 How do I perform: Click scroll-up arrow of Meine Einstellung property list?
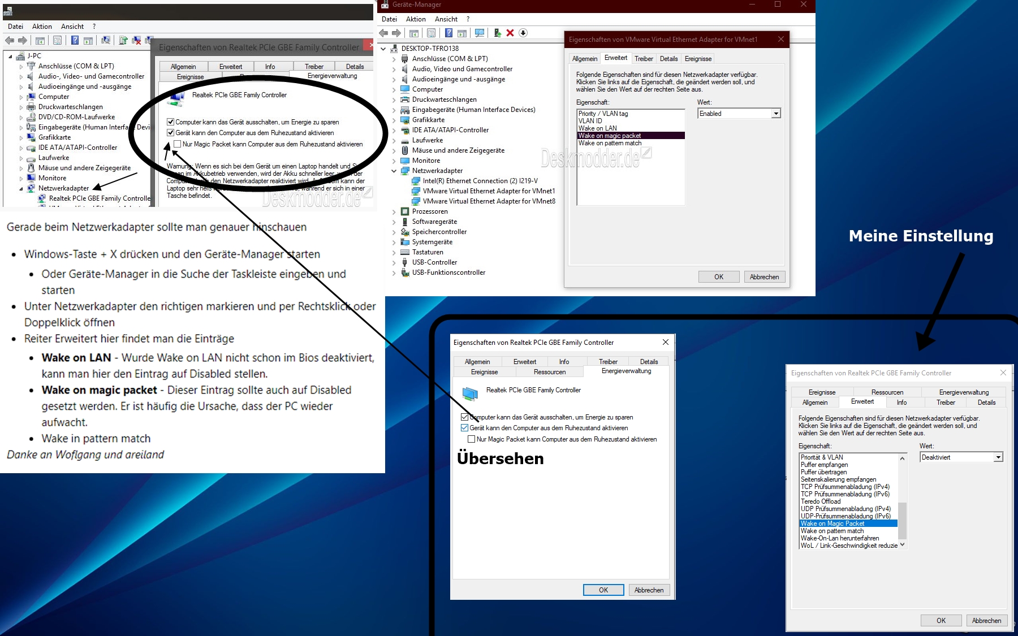coord(902,458)
